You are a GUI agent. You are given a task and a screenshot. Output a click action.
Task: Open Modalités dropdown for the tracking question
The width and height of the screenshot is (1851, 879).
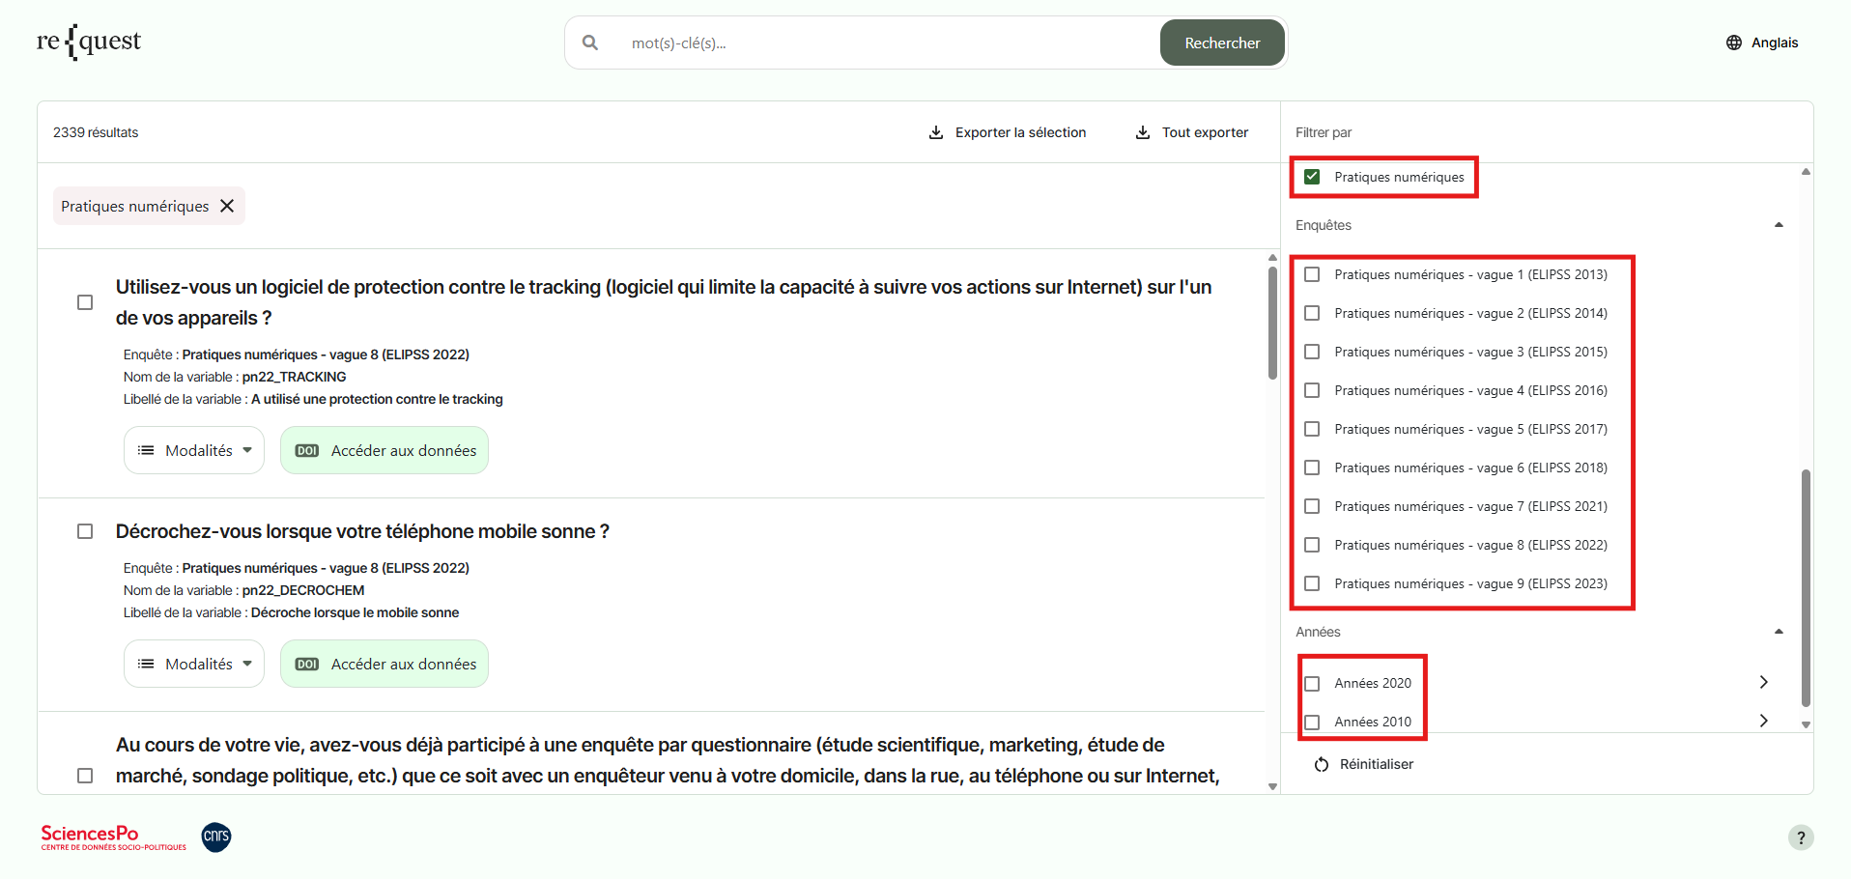pyautogui.click(x=194, y=450)
